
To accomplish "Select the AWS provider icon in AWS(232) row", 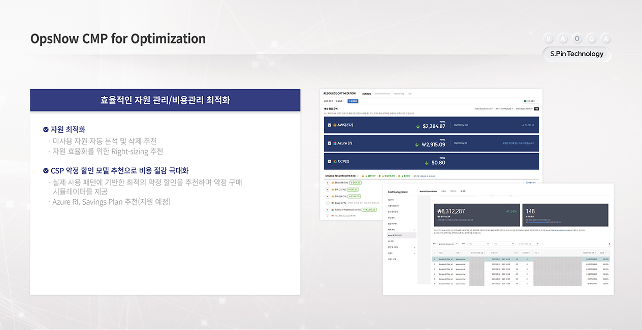I will pyautogui.click(x=335, y=125).
